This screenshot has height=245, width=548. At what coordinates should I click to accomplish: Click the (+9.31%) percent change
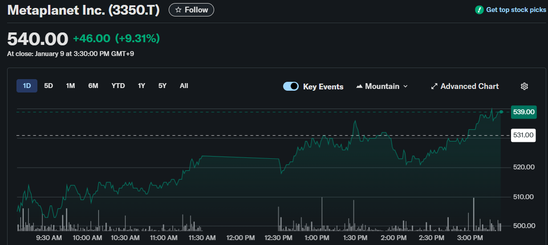pyautogui.click(x=138, y=39)
